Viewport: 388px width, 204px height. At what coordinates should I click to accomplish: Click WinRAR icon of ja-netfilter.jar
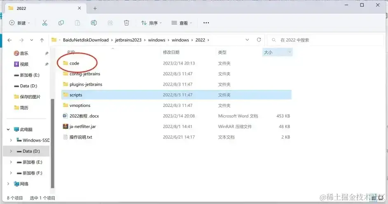65,126
